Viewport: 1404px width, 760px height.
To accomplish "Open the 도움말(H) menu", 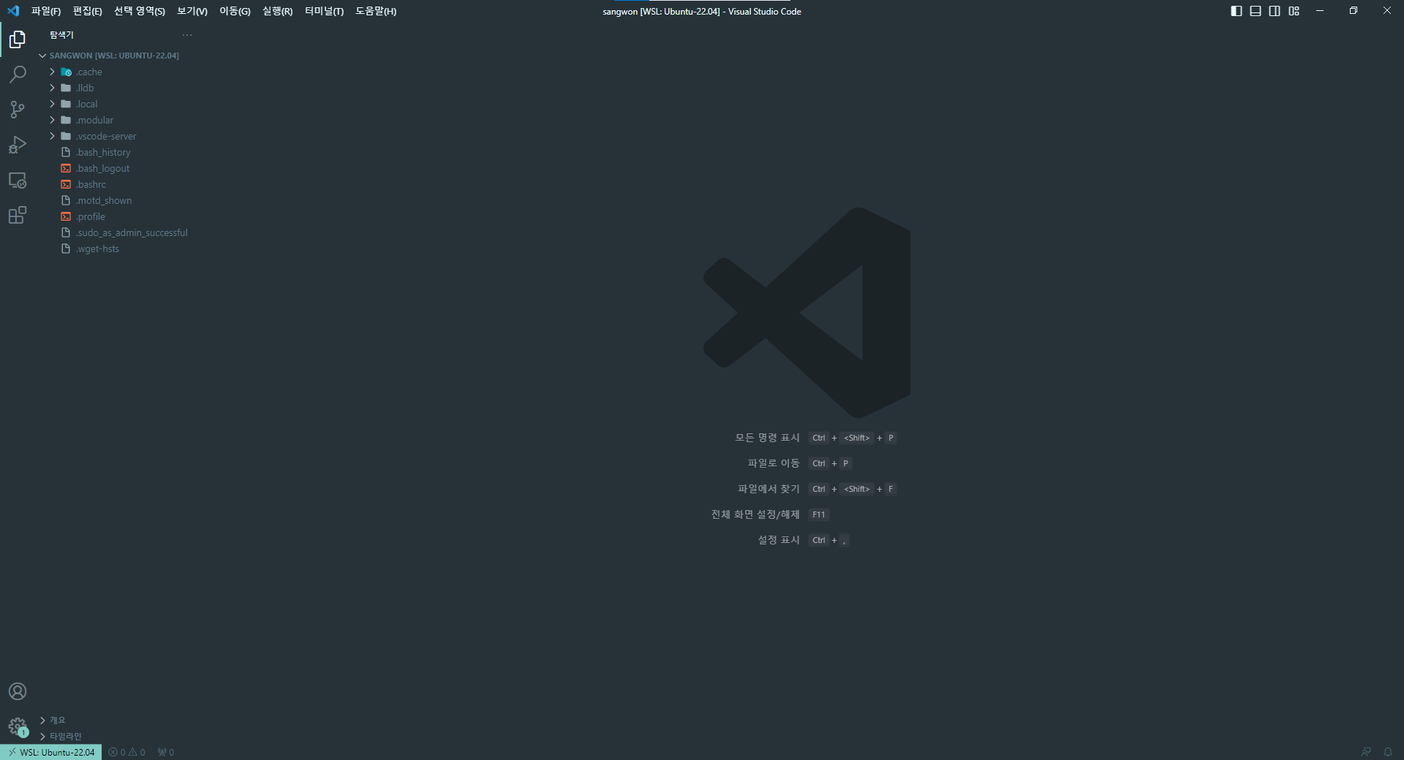I will [x=376, y=11].
